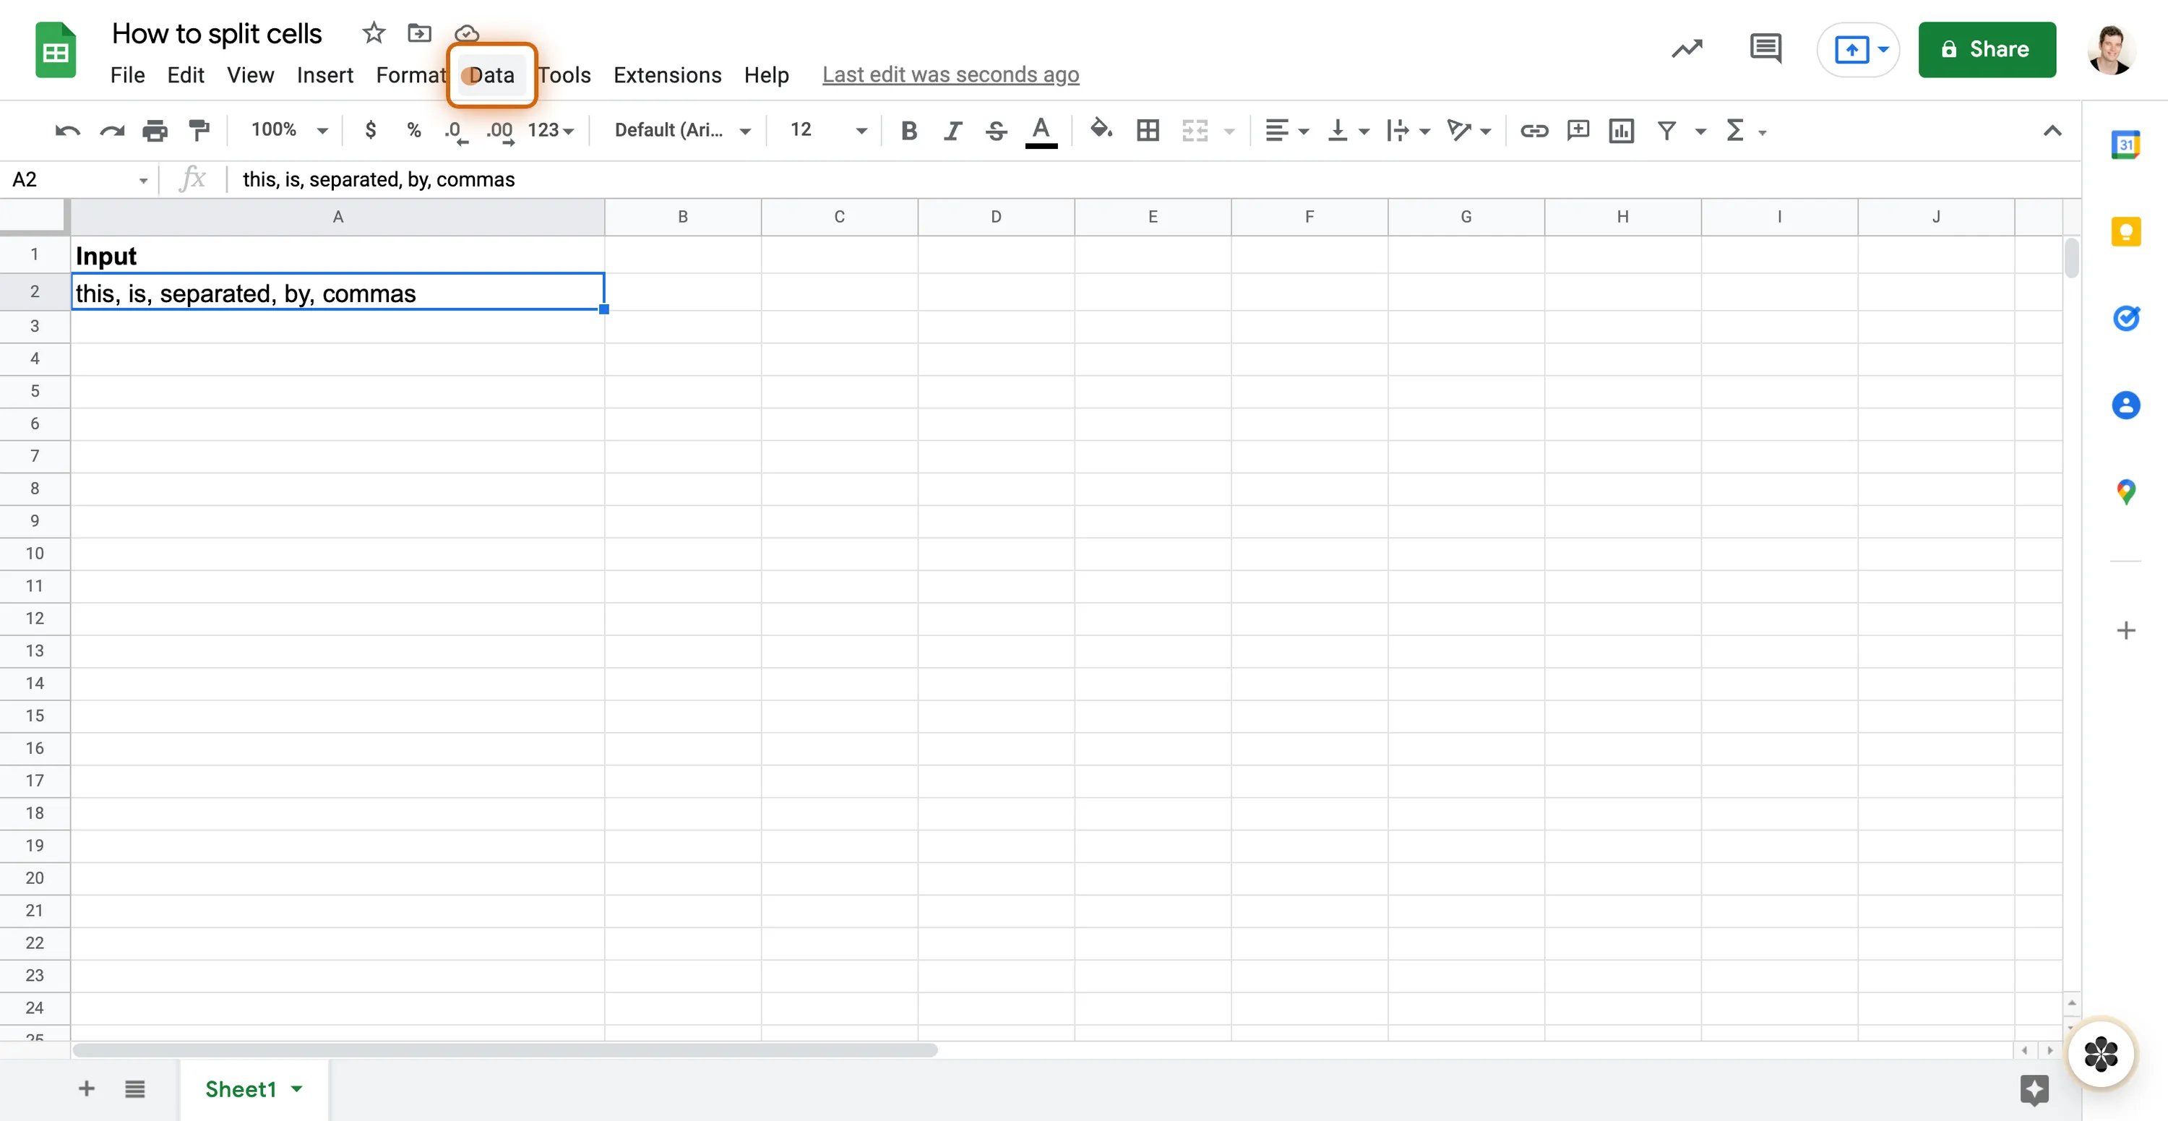Star the document
This screenshot has width=2168, height=1121.
pyautogui.click(x=374, y=33)
